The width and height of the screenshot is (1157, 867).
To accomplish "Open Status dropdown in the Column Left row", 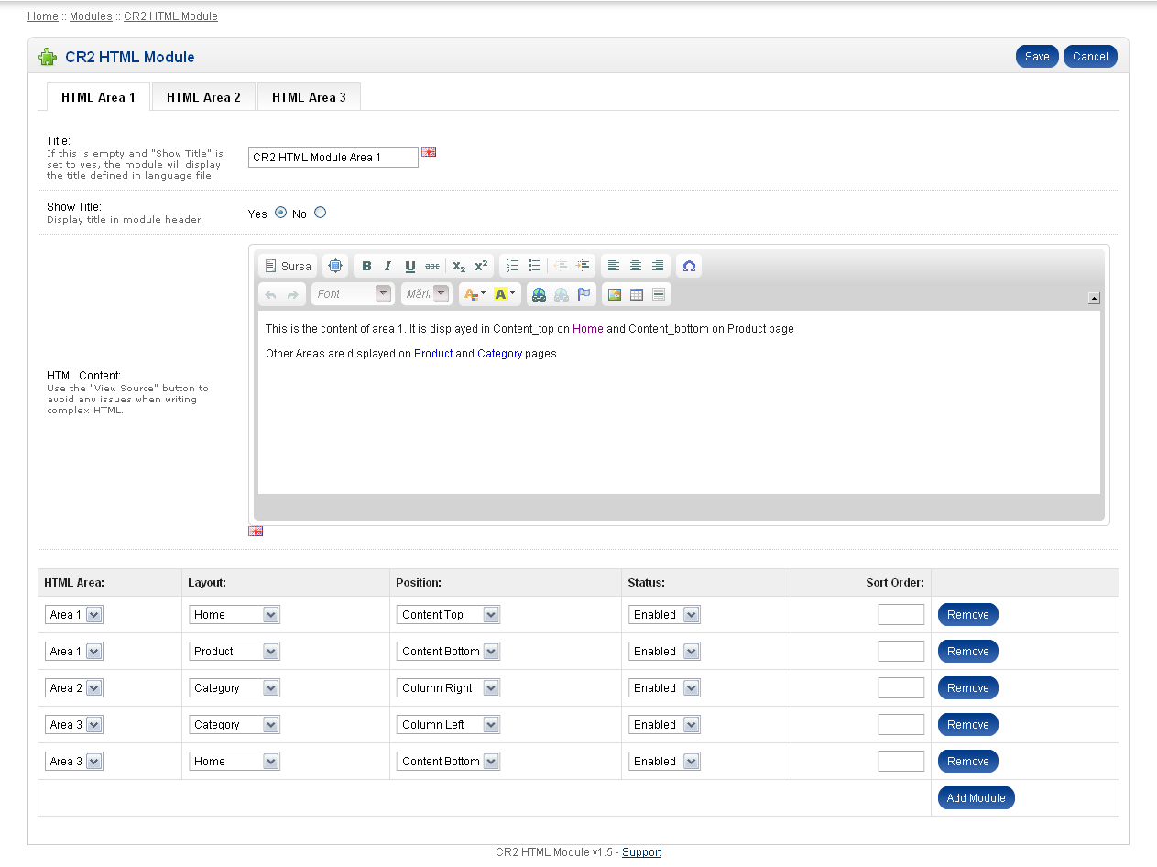I will (x=664, y=725).
